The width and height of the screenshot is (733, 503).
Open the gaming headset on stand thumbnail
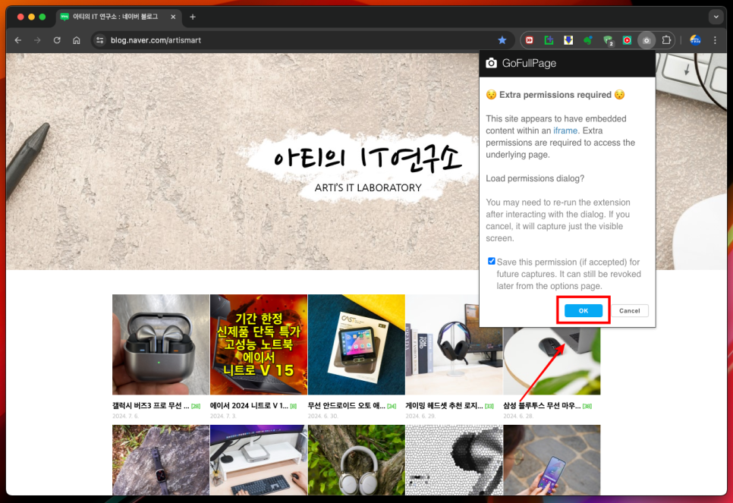click(x=454, y=344)
